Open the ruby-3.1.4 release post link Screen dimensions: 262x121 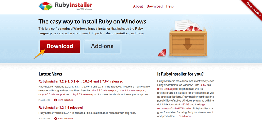(x=132, y=91)
